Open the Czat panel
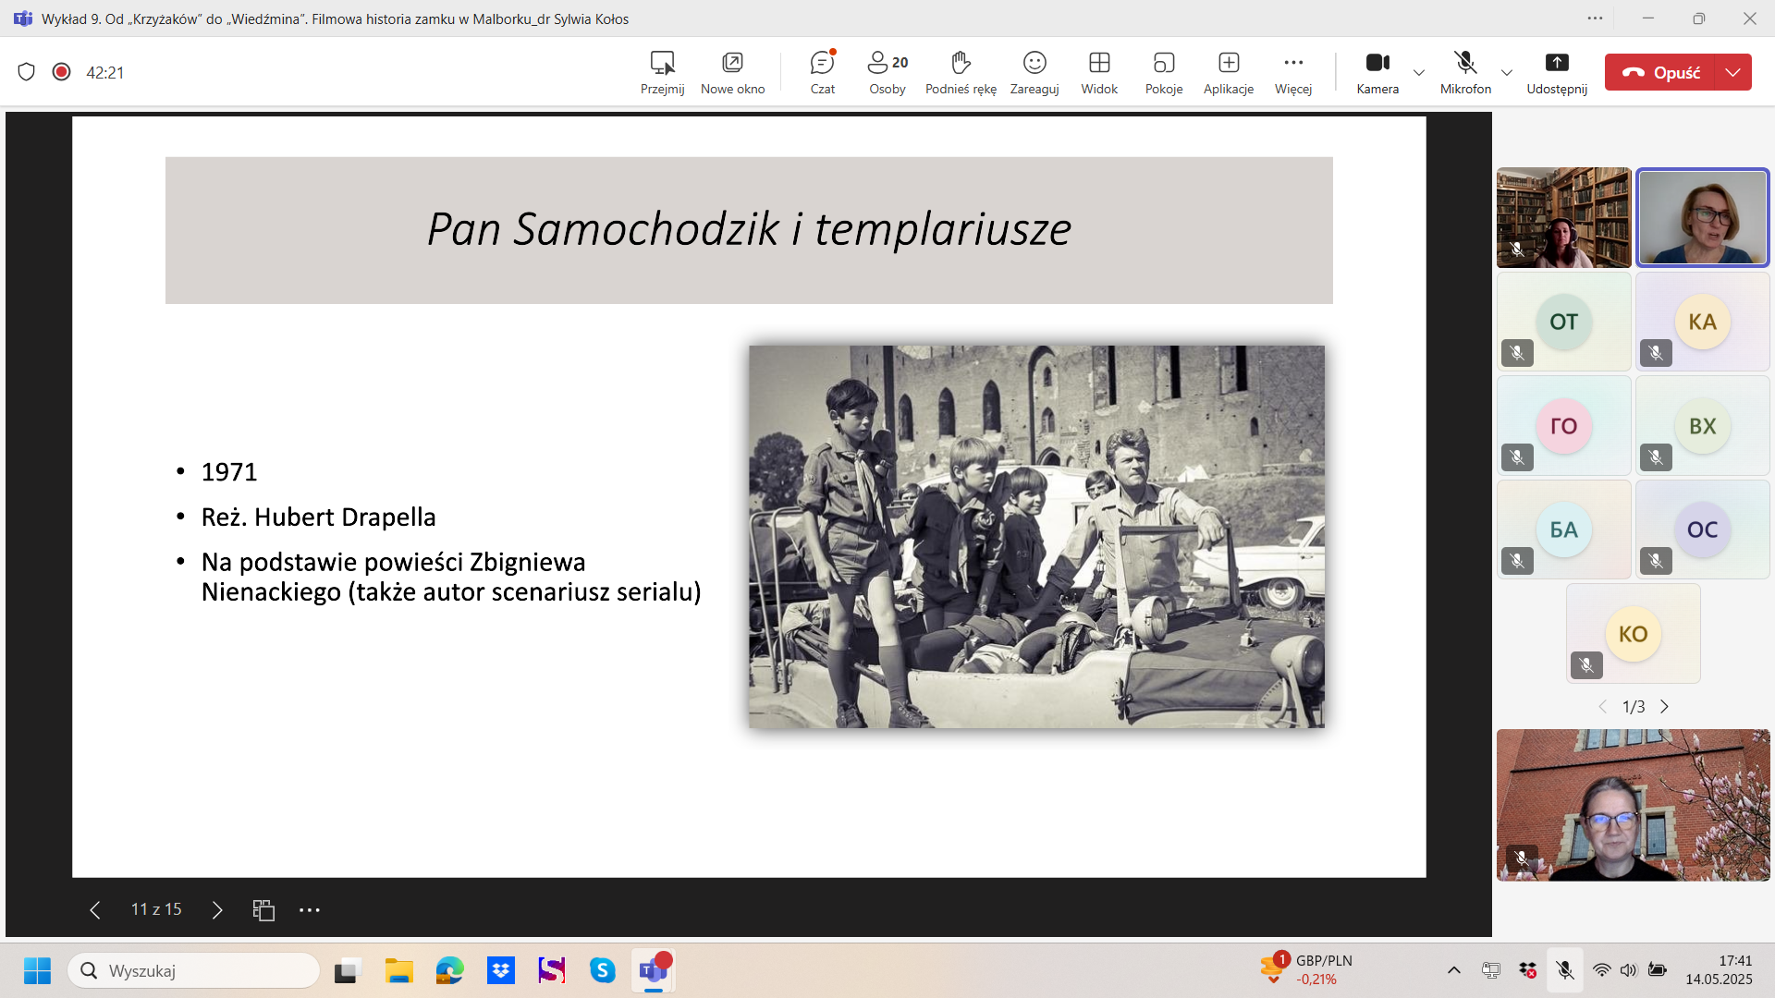The image size is (1775, 998). 822,72
